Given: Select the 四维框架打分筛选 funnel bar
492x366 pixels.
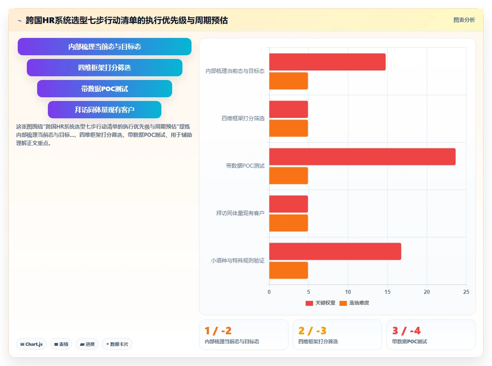Looking at the screenshot, I should [104, 68].
